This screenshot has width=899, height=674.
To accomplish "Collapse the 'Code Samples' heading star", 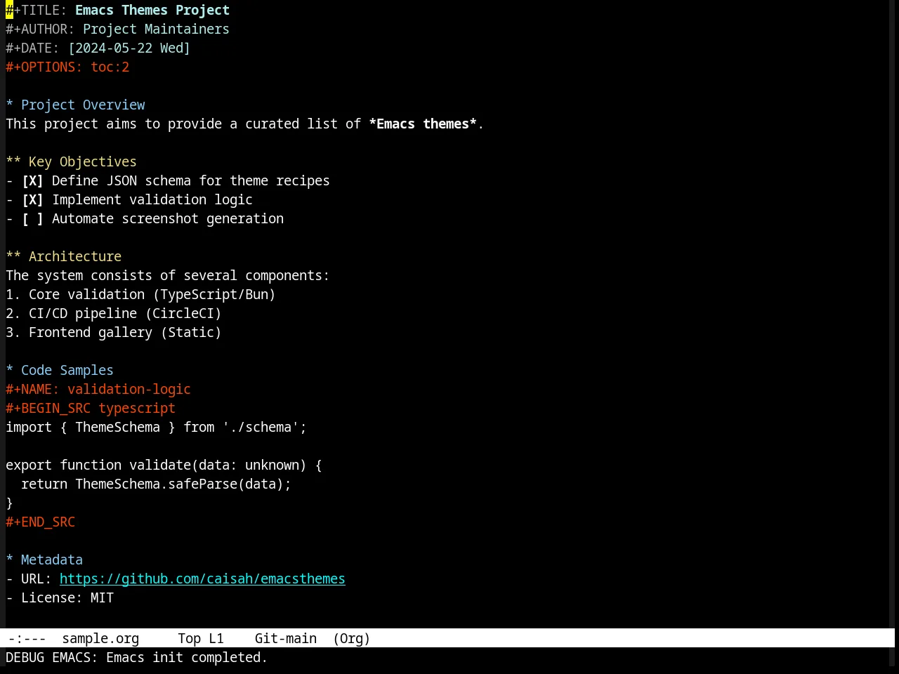I will 10,370.
